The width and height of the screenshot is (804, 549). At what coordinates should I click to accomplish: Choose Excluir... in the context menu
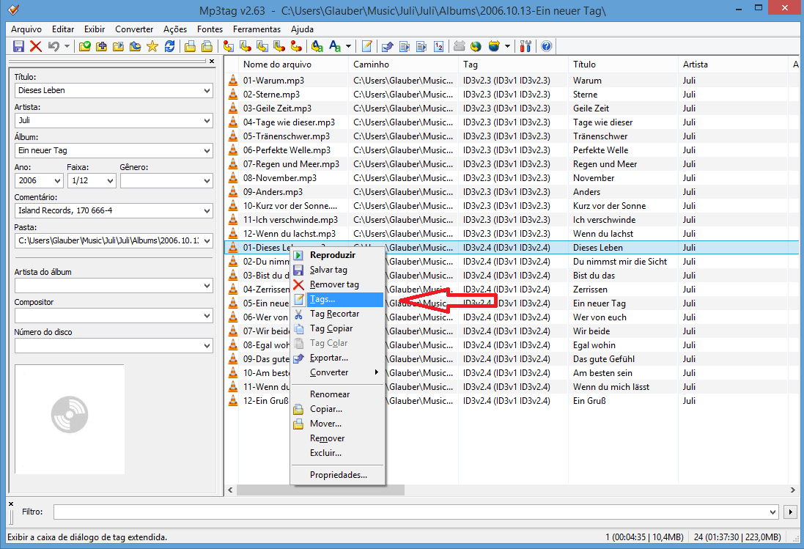[x=337, y=453]
